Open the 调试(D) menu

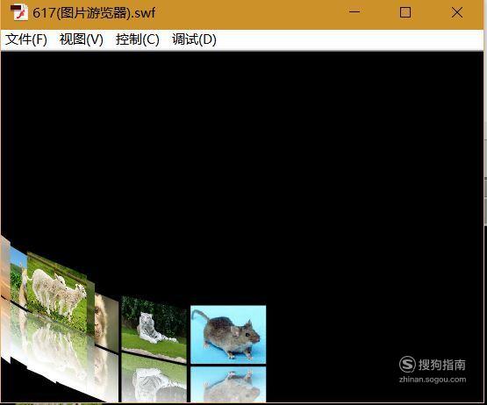coord(194,39)
